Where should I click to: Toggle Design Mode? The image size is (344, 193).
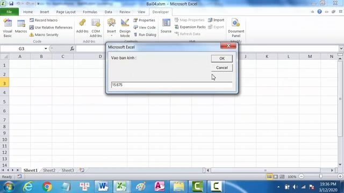(125, 28)
